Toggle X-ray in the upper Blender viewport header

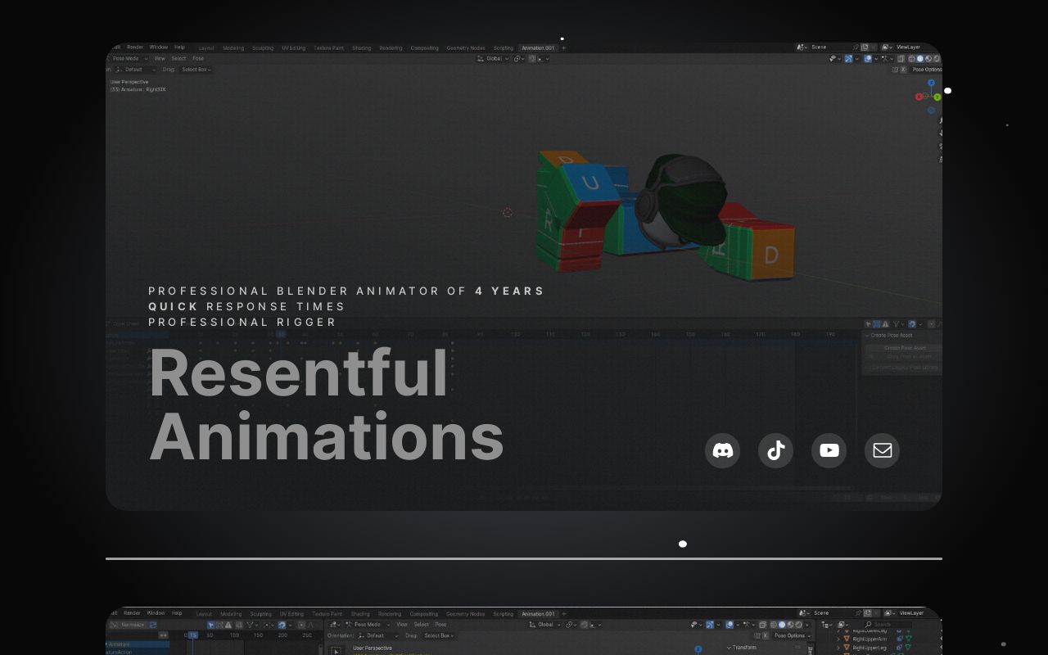click(900, 58)
